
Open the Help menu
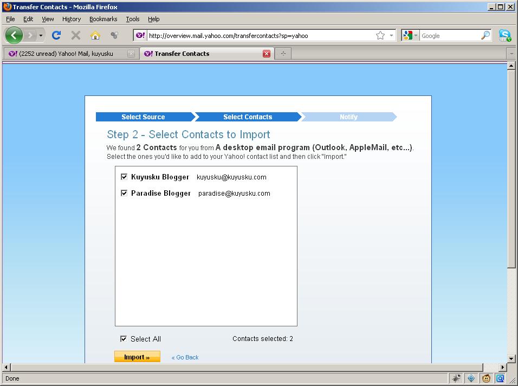pyautogui.click(x=154, y=19)
